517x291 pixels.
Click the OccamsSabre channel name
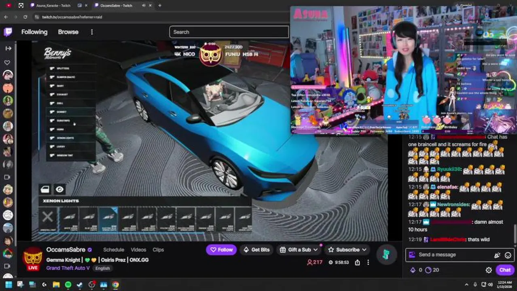pyautogui.click(x=66, y=250)
